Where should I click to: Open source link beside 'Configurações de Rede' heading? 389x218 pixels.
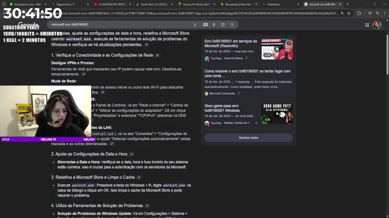pos(157,55)
